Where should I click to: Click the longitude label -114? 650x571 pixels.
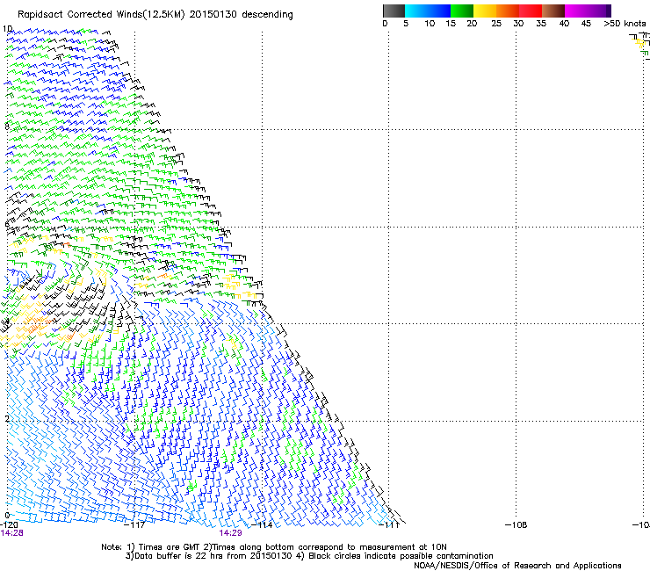click(262, 525)
